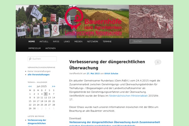Open the date link 27. Mai 2015
189x126 pixels.
pyautogui.click(x=93, y=73)
